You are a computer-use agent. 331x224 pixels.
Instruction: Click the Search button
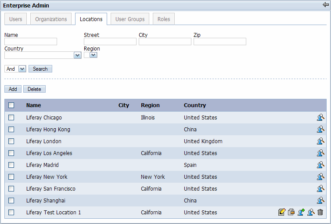click(40, 69)
